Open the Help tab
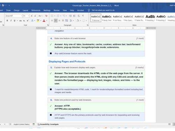 (72, 10)
